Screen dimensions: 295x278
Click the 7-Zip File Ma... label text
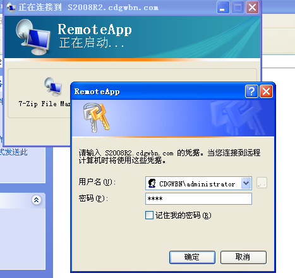coord(44,104)
